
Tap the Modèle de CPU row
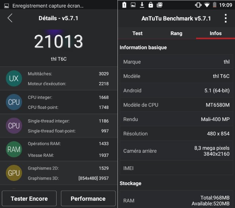pos(176,105)
